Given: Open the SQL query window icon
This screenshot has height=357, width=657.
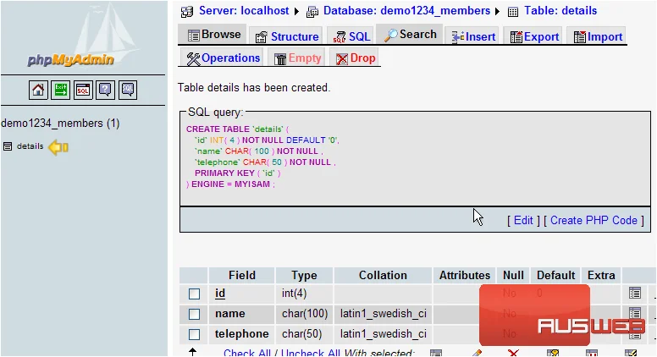Looking at the screenshot, I should (x=83, y=90).
